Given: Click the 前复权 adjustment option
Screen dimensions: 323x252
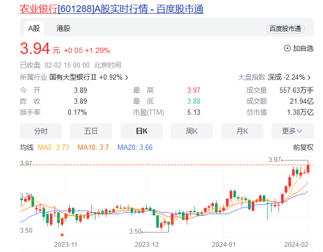Looking at the screenshot, I should click(303, 147).
